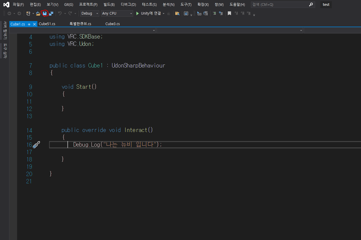361x240 pixels.
Task: Click the cursor-with-box toolbar icon
Action: pos(199,13)
